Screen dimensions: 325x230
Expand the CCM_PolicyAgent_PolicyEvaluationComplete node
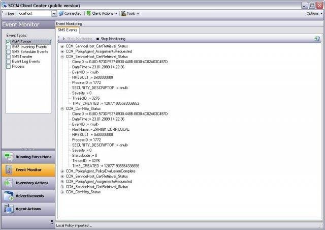(62, 171)
